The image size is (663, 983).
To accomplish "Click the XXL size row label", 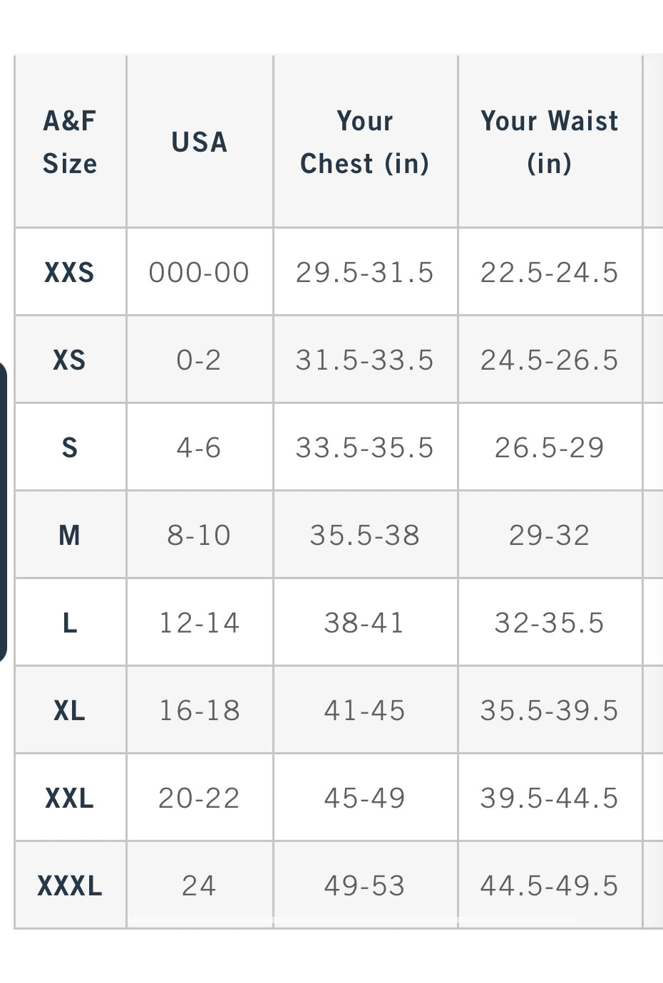I will click(x=69, y=798).
